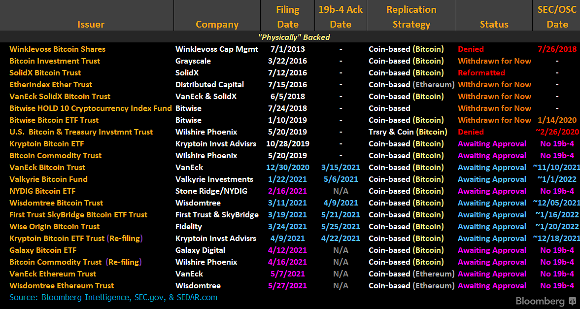The image size is (580, 309).
Task: Select the Bitcoin Investment Trust issuer cell
Action: point(55,61)
